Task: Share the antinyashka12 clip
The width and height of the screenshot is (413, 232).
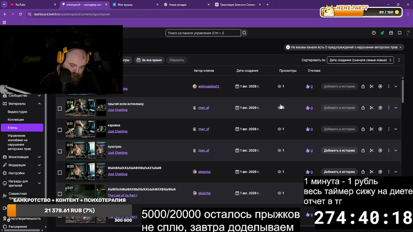Action: [x=363, y=86]
